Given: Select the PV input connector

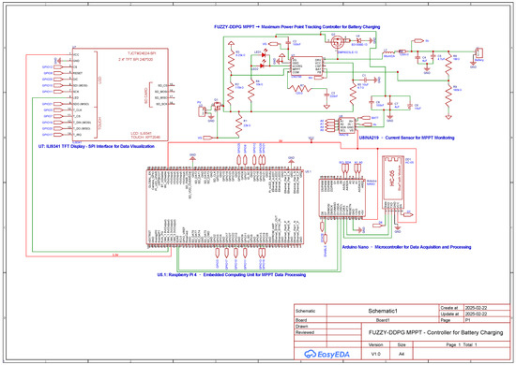Looking at the screenshot, I should point(201,111).
